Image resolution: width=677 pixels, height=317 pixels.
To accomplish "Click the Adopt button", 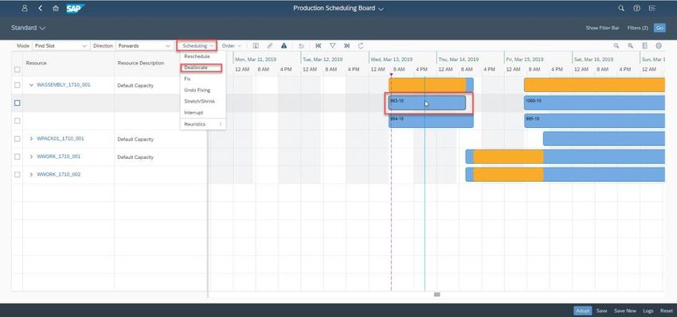I will pyautogui.click(x=582, y=311).
